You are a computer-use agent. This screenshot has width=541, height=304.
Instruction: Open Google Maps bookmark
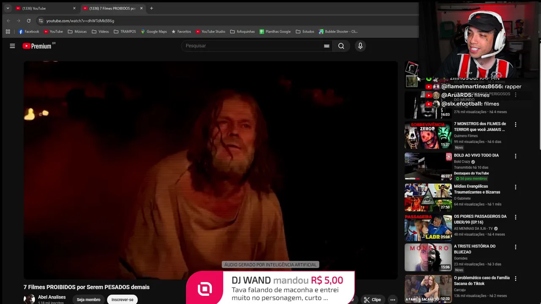coord(154,32)
